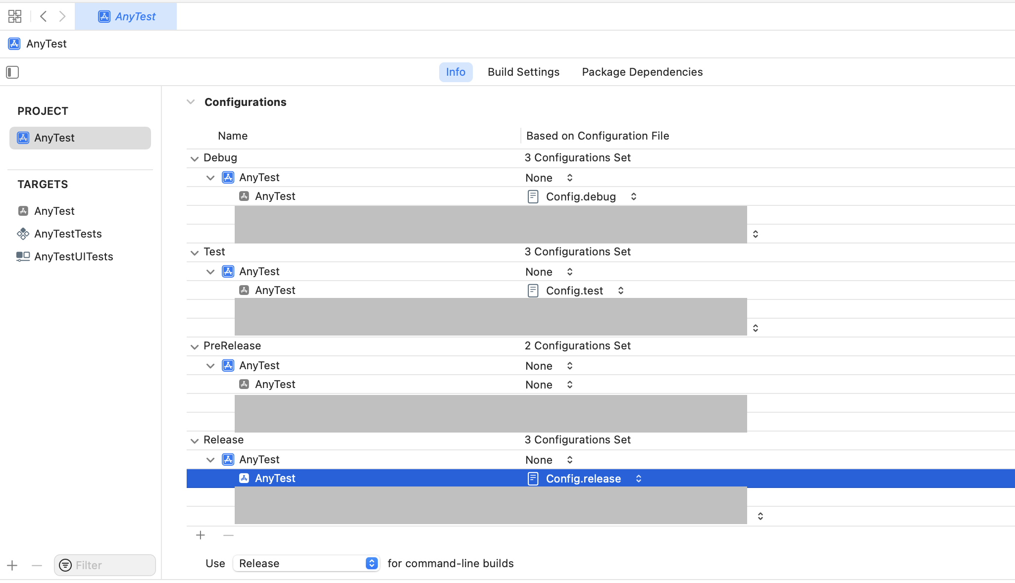This screenshot has width=1015, height=583.
Task: Click the AnyTestTests target icon
Action: 23,233
